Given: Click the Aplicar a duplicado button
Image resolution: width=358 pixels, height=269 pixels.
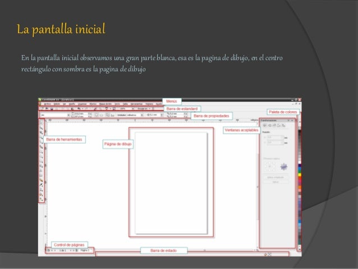Looking at the screenshot, I should tap(276, 177).
